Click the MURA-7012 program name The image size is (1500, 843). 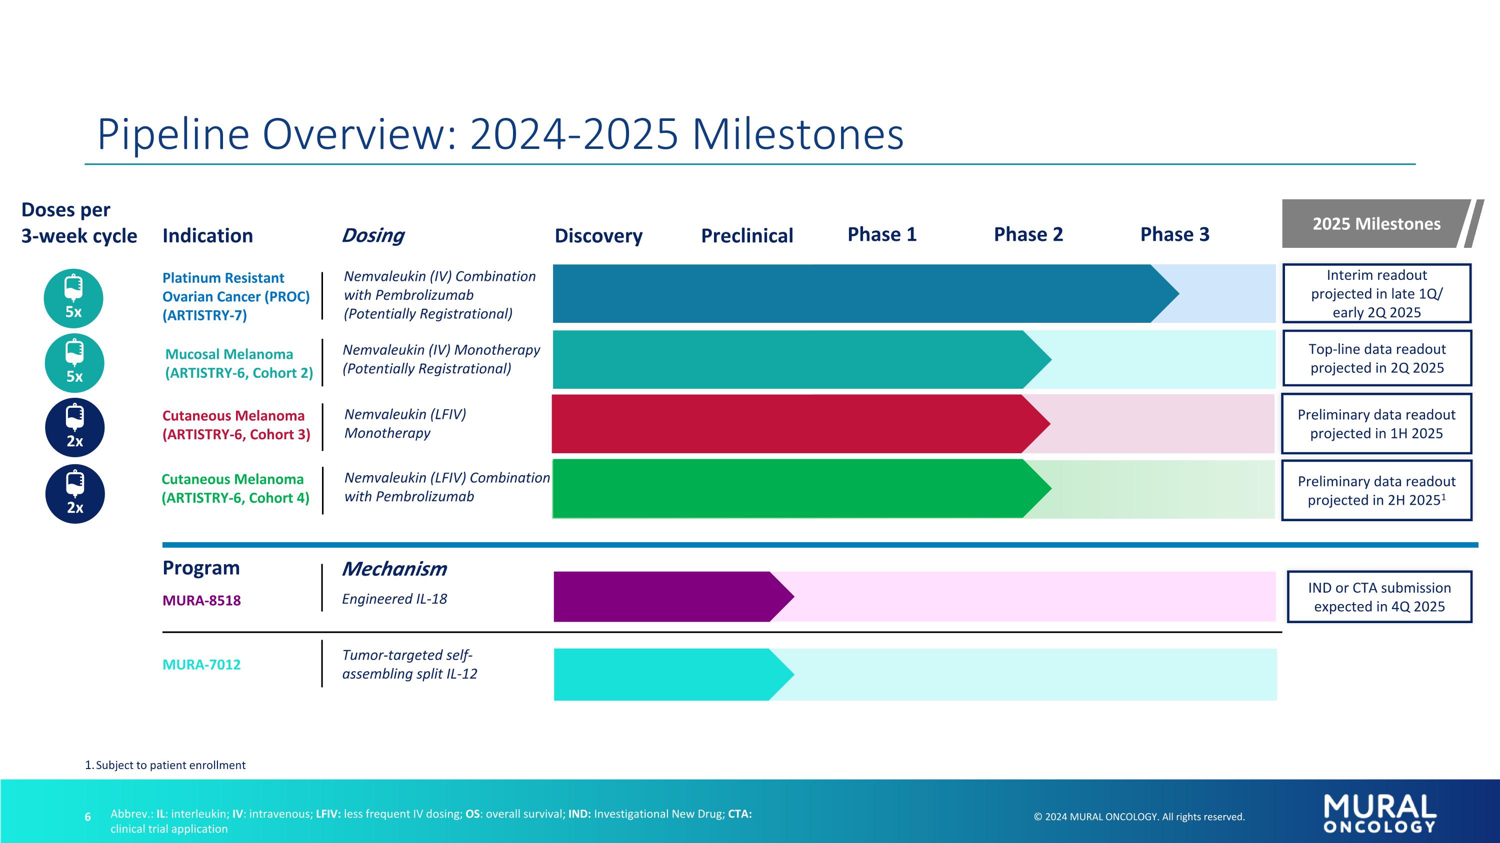coord(201,665)
